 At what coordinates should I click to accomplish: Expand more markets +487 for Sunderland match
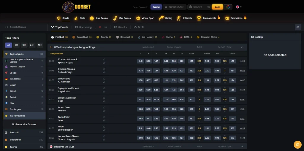tap(242, 80)
